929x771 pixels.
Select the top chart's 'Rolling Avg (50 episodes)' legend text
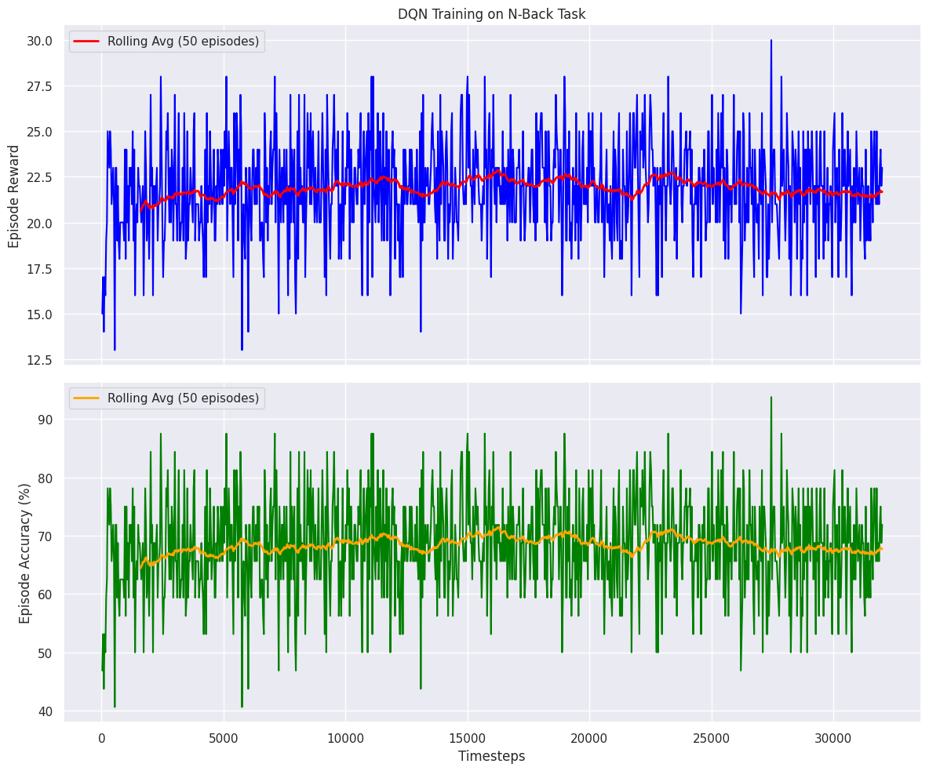click(x=184, y=42)
